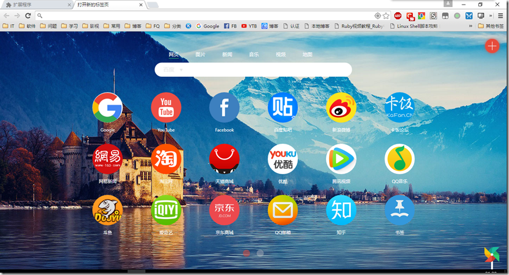
Task: Open the 卡饭论坛 KaFan speed dial icon
Action: coord(400,107)
